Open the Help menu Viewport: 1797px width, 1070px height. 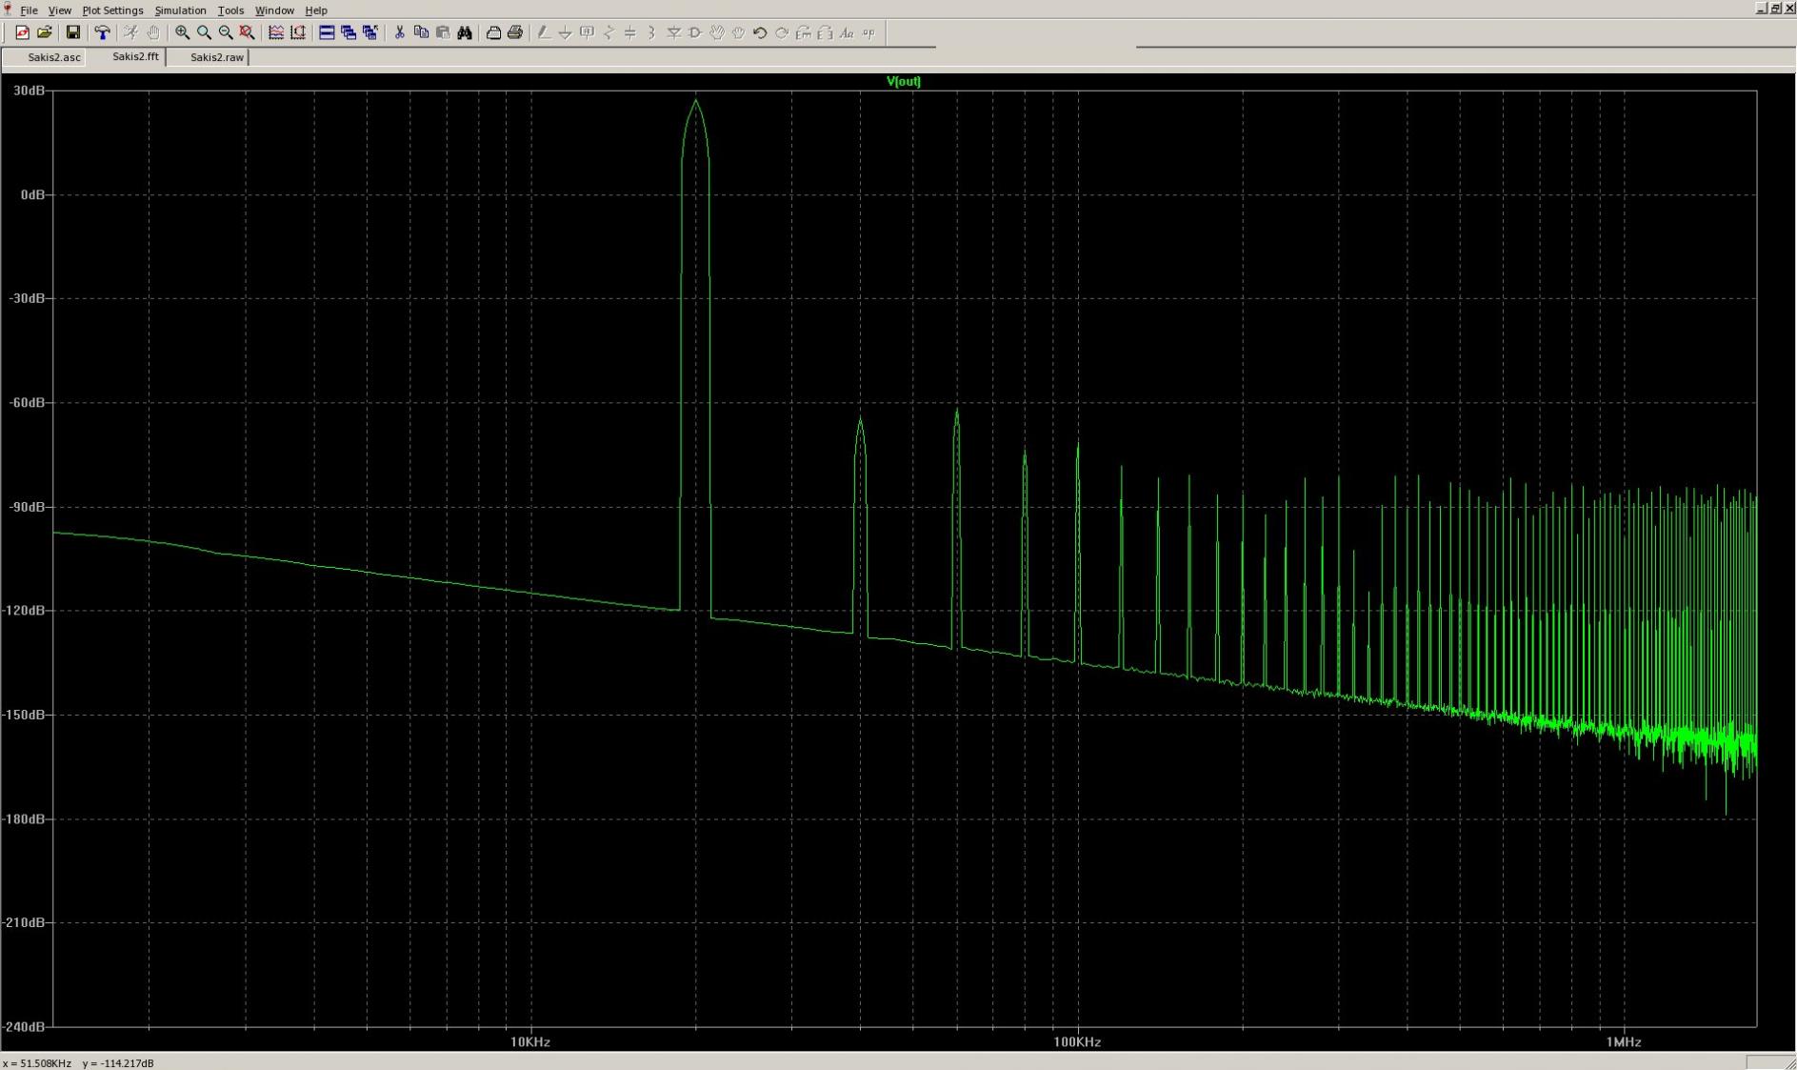(x=316, y=10)
